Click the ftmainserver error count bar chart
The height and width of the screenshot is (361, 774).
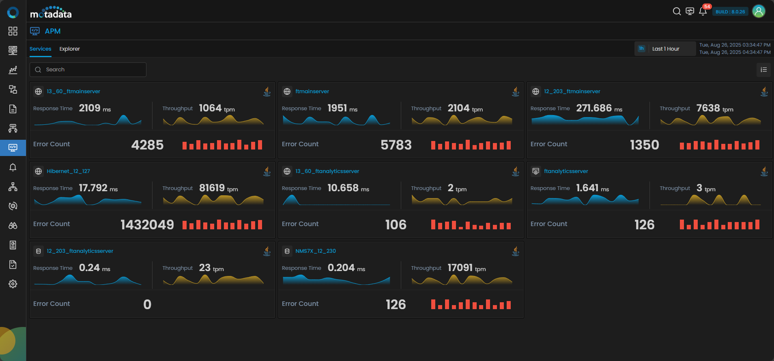click(471, 145)
